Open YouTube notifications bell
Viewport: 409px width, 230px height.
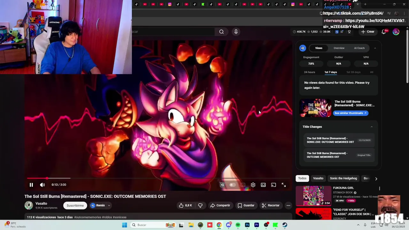pyautogui.click(x=384, y=32)
